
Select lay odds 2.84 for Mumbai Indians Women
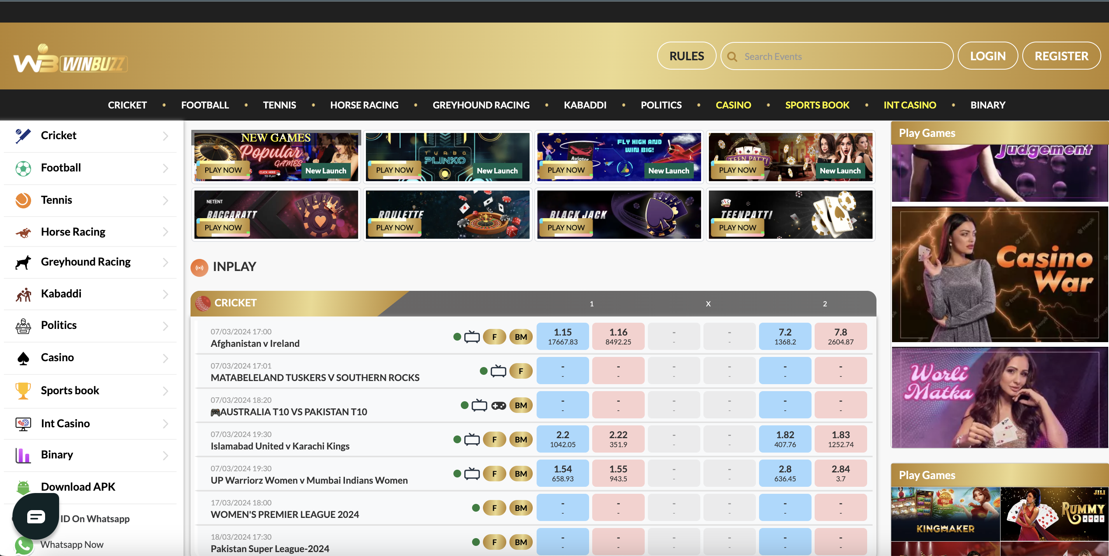(x=840, y=473)
